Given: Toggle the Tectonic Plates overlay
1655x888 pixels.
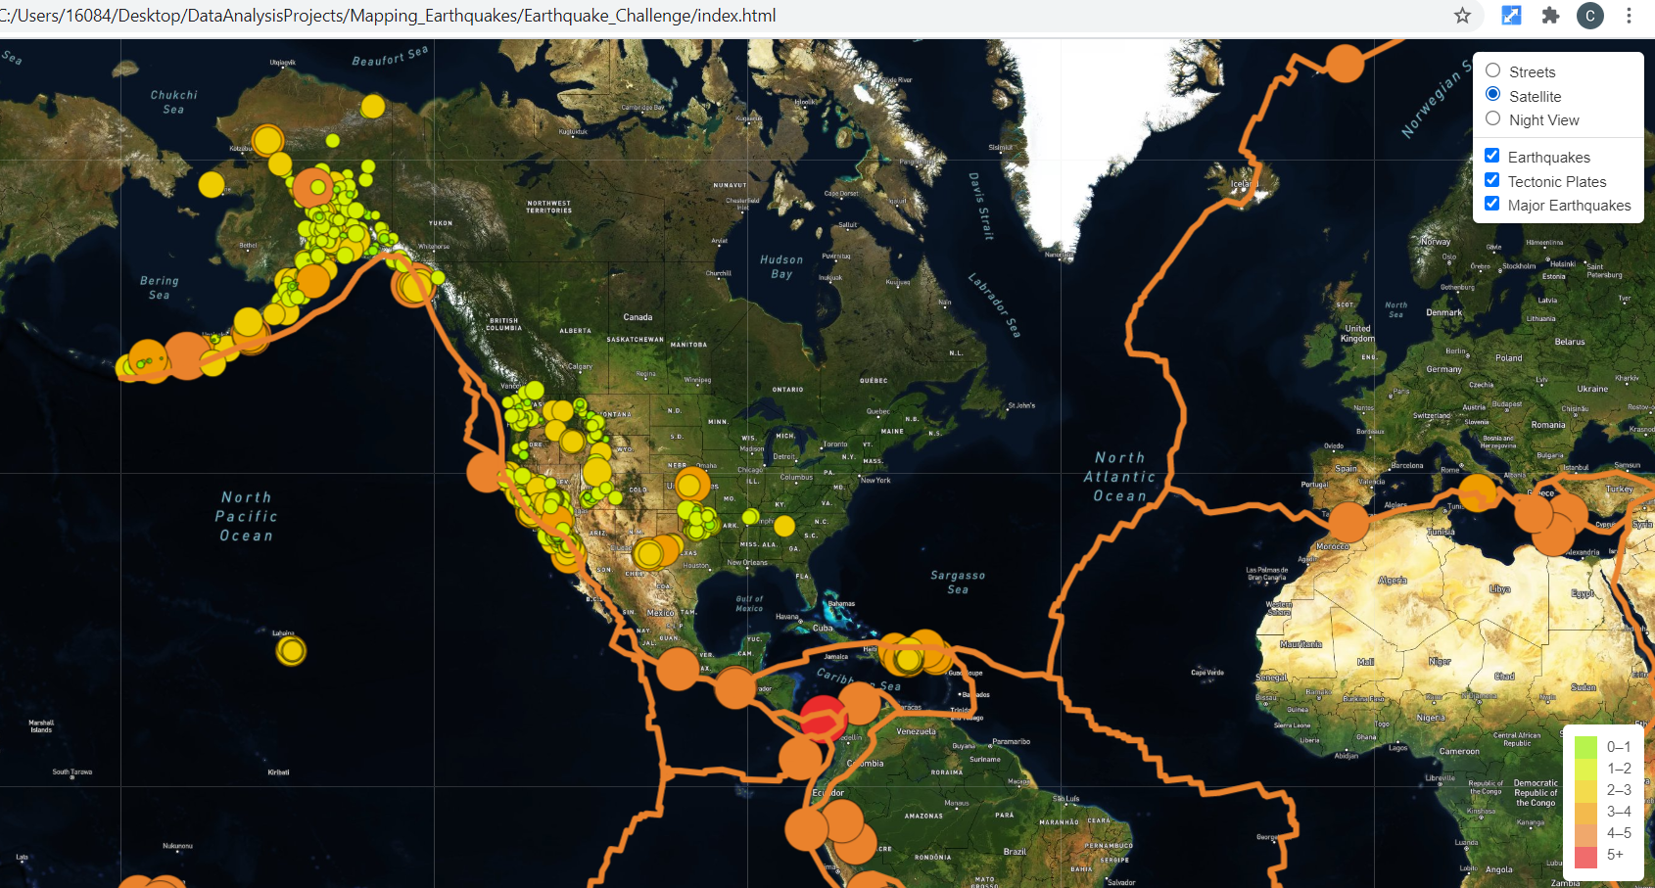Looking at the screenshot, I should coord(1492,180).
